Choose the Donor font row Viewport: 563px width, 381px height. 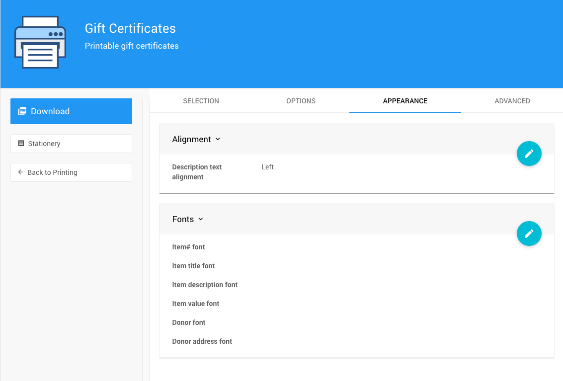tap(188, 322)
